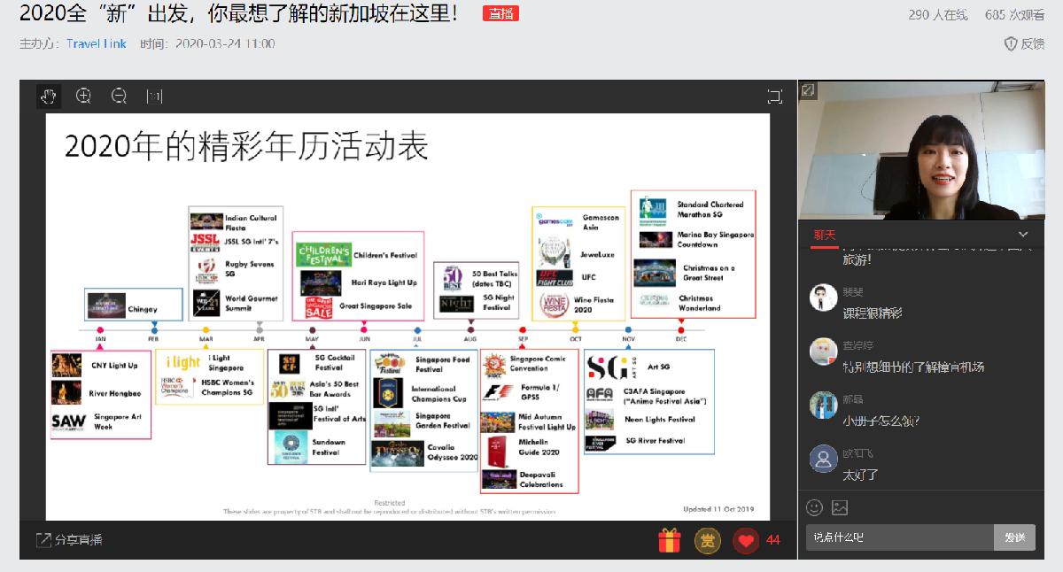1063x572 pixels.
Task: Select the hand pan tool
Action: 48,96
